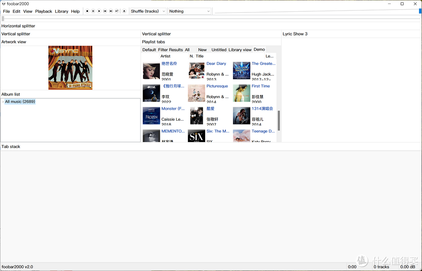
Task: Click the 张敬轩 artist name
Action: (212, 119)
